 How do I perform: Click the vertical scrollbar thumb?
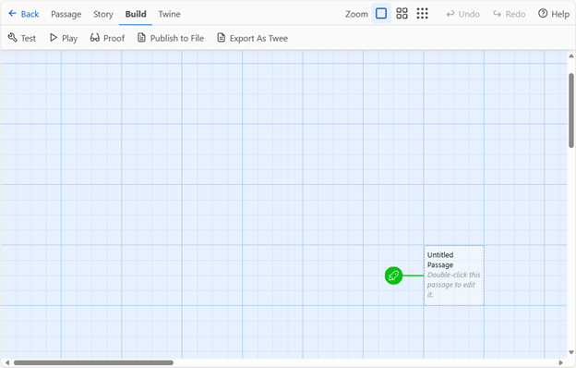pos(571,110)
